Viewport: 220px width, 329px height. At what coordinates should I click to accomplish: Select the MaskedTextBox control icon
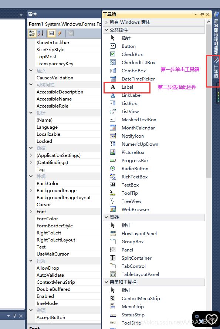pyautogui.click(x=112, y=119)
